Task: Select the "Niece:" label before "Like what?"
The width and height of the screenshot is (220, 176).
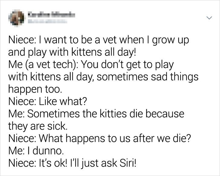Action: pos(23,101)
